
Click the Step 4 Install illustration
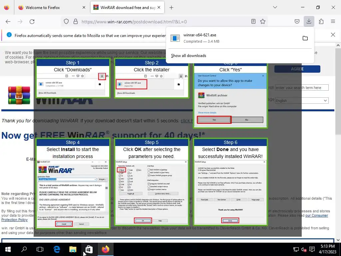tap(73, 183)
